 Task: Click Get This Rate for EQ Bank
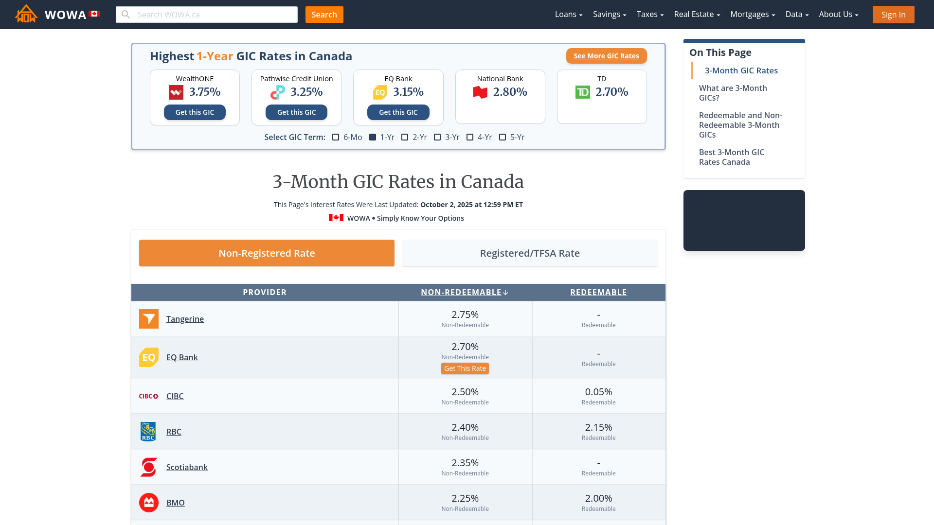tap(465, 368)
